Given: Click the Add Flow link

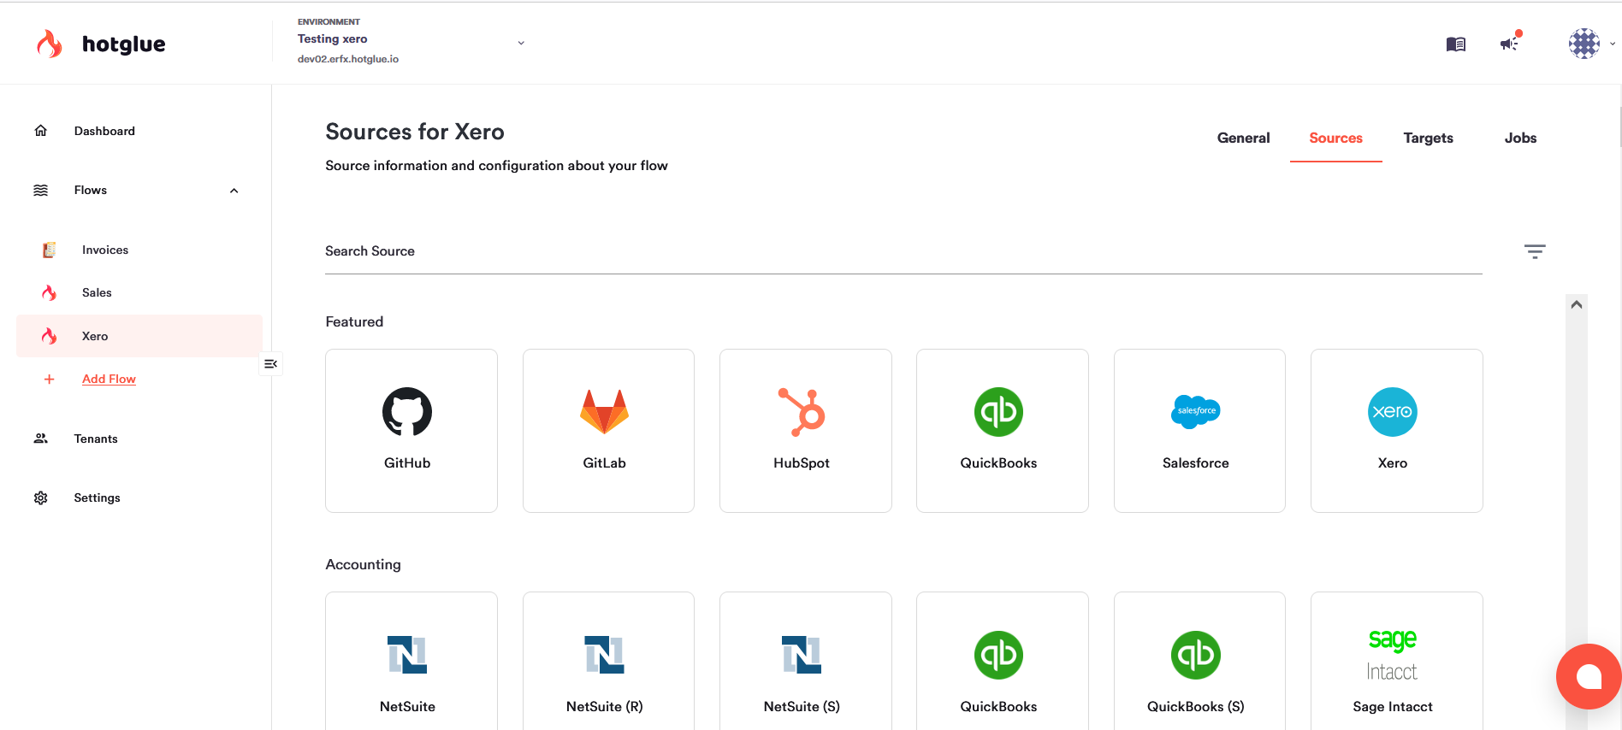Looking at the screenshot, I should [109, 379].
